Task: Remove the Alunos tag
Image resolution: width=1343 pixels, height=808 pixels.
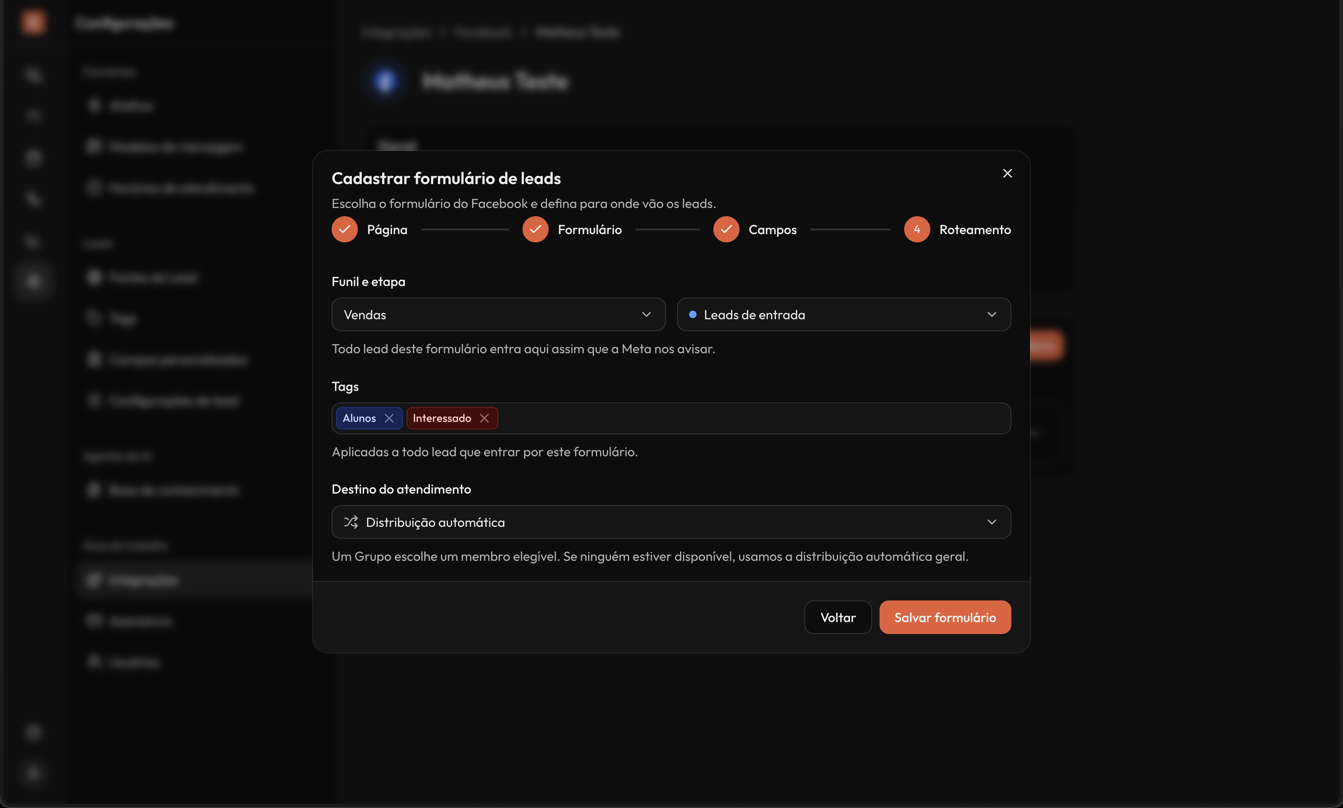Action: click(x=389, y=418)
